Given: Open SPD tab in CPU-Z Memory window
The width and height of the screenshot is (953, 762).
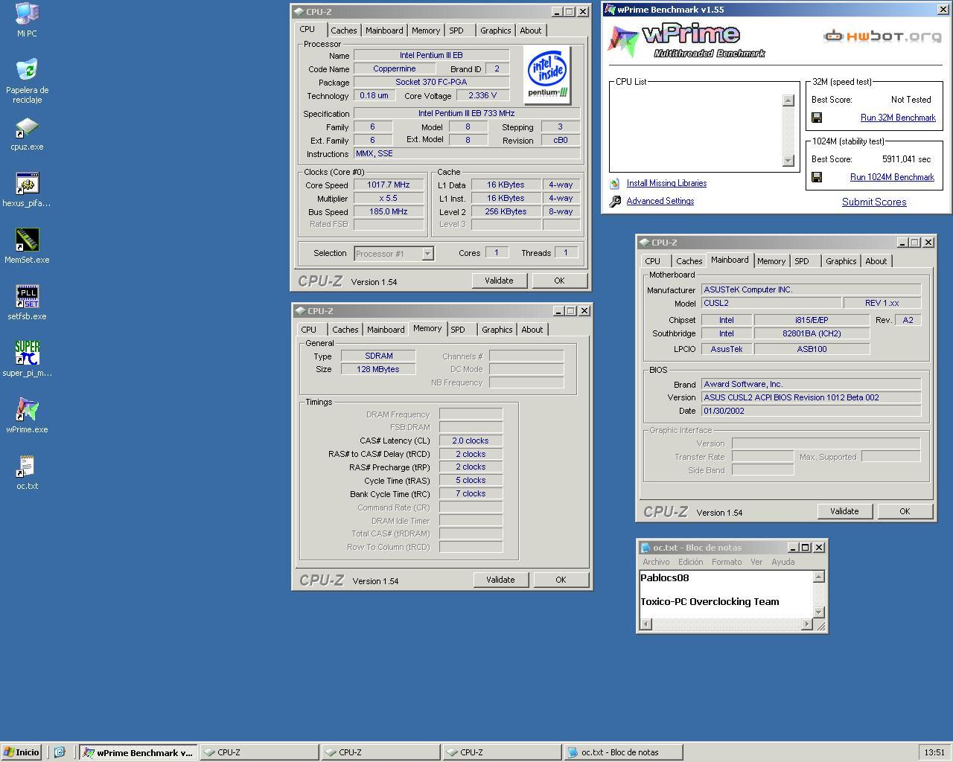Looking at the screenshot, I should [x=458, y=330].
